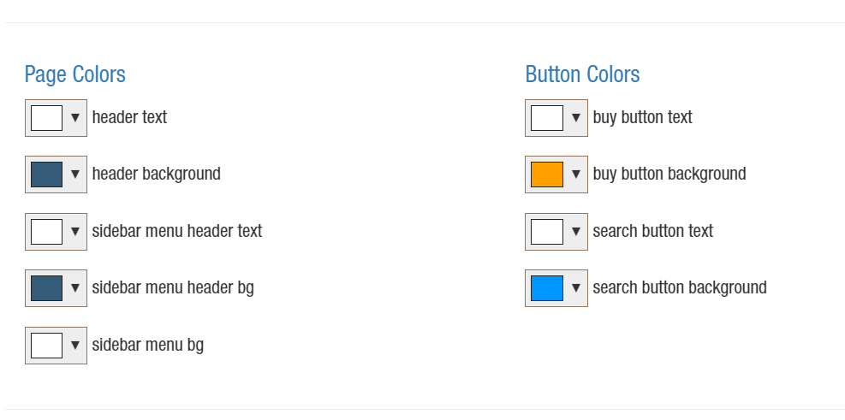Open the buy button background dropdown arrow
The height and width of the screenshot is (420, 845).
[x=576, y=175]
